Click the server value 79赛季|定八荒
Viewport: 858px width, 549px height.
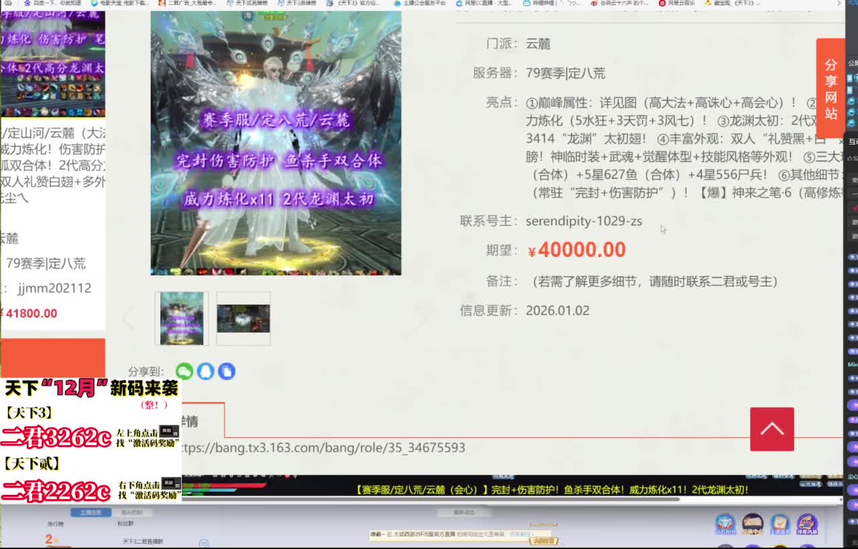coord(566,73)
